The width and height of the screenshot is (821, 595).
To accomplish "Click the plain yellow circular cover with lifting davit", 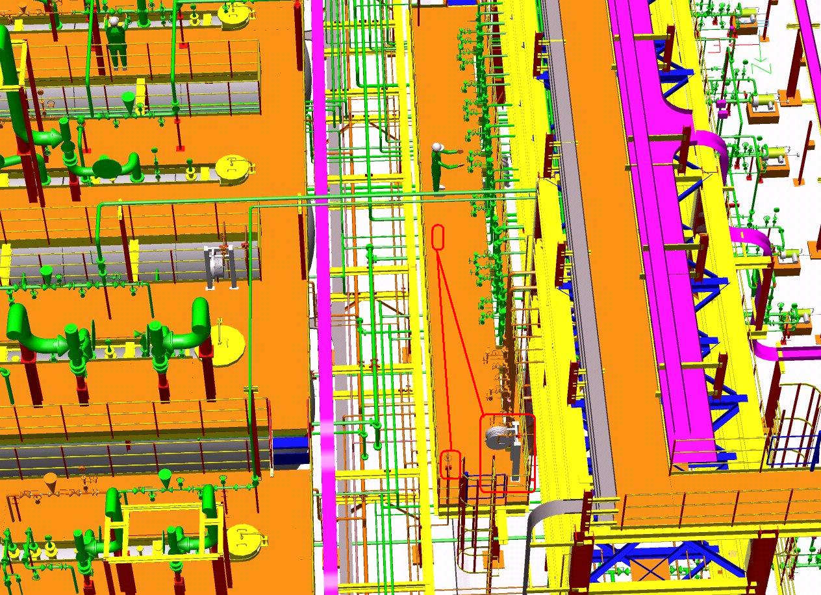I will pyautogui.click(x=226, y=341).
